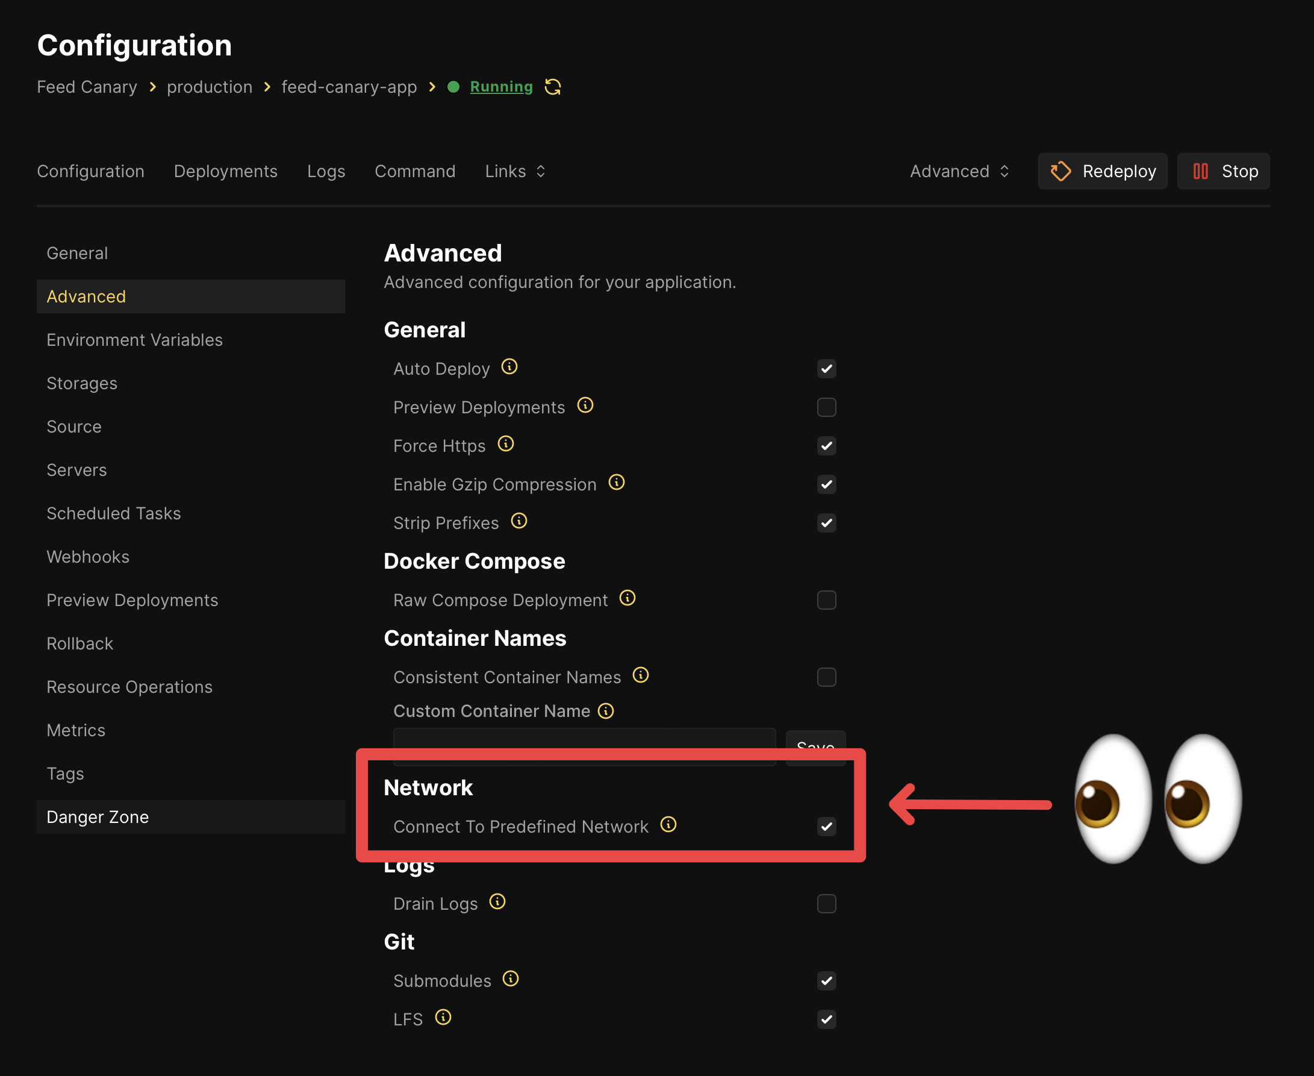Open the Advanced dropdown near Redeploy
This screenshot has height=1076, width=1314.
959,171
